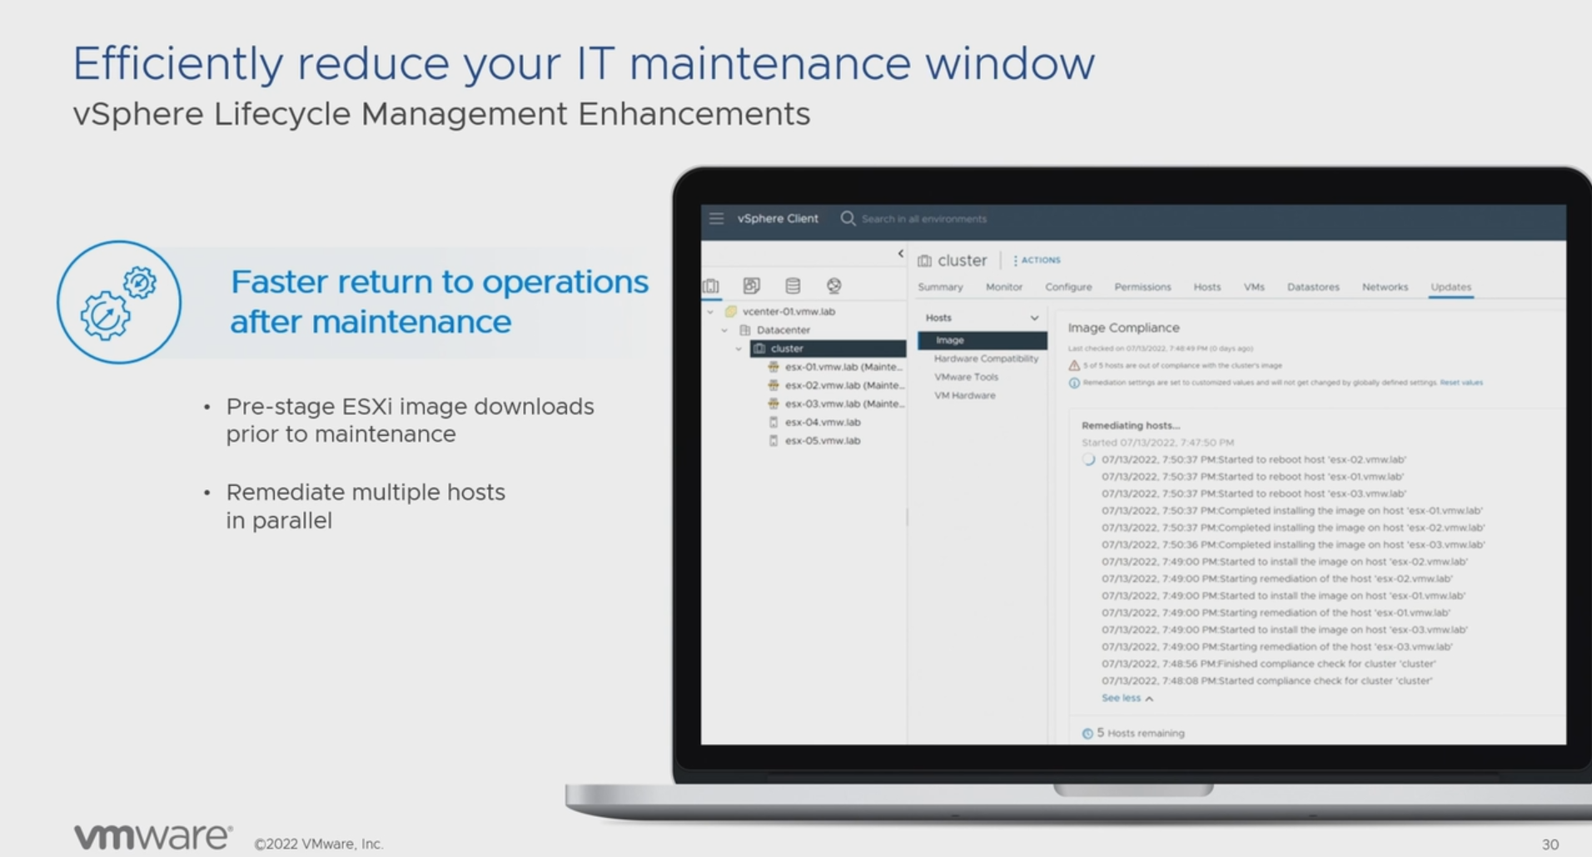This screenshot has width=1592, height=857.
Task: Switch to Storage inventory view
Action: pyautogui.click(x=793, y=286)
